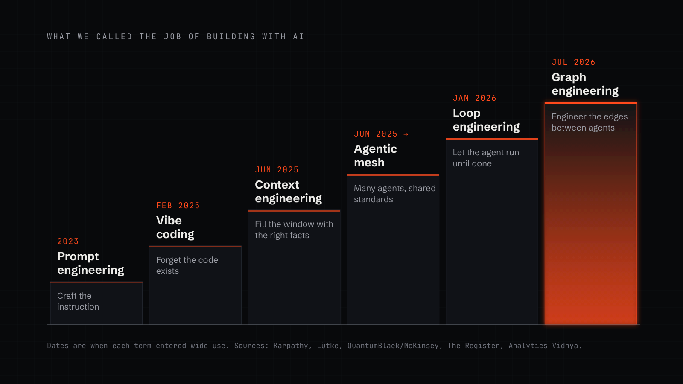This screenshot has width=683, height=384.
Task: Select the 'Vibe coding' title
Action: click(175, 227)
